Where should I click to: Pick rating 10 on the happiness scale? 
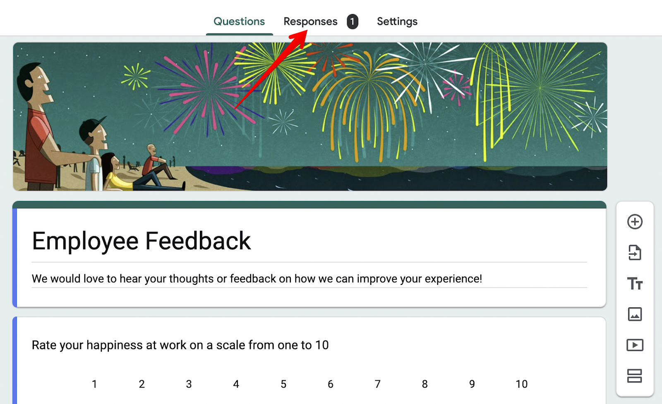(x=522, y=384)
